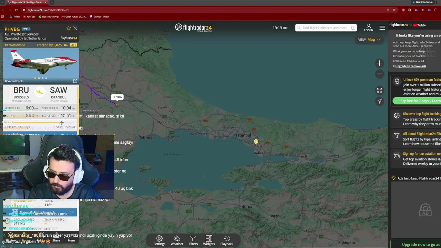Click the SAW destination airport code

pyautogui.click(x=59, y=90)
